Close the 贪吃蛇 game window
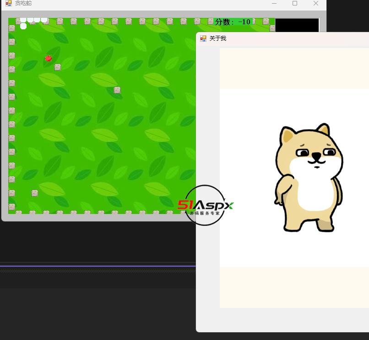Image resolution: width=369 pixels, height=340 pixels. 316,3
